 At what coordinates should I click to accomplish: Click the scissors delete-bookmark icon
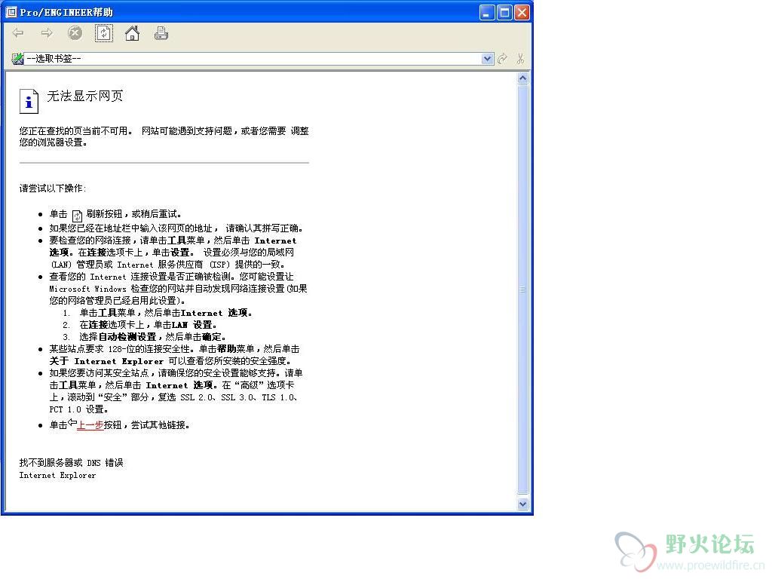(520, 59)
